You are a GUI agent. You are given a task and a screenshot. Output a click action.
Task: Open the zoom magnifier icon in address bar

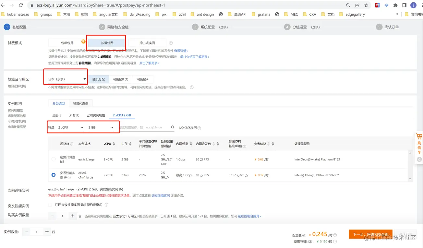[x=348, y=6]
